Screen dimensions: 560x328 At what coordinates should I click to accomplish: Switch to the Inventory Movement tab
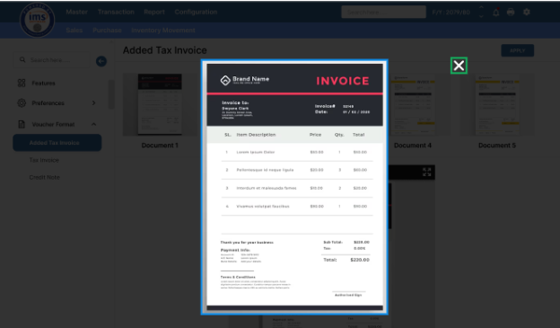pos(162,31)
